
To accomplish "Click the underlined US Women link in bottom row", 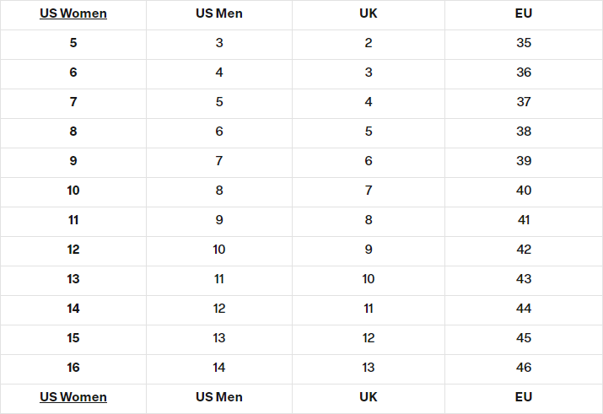I will [73, 397].
